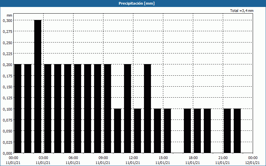Select the 0,300 y-axis value
The image size is (266, 166).
click(7, 21)
